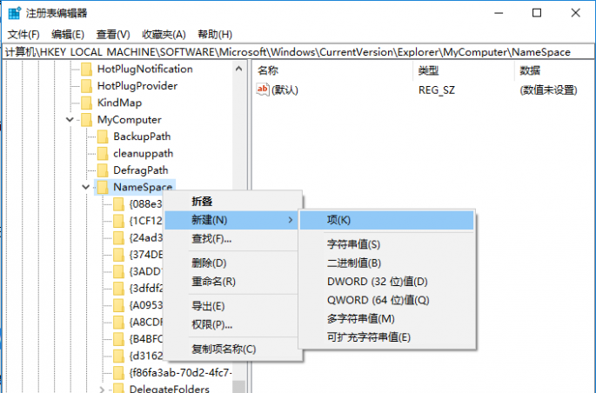
Task: Click the HotPlugNotification folder icon
Action: pyautogui.click(x=86, y=69)
